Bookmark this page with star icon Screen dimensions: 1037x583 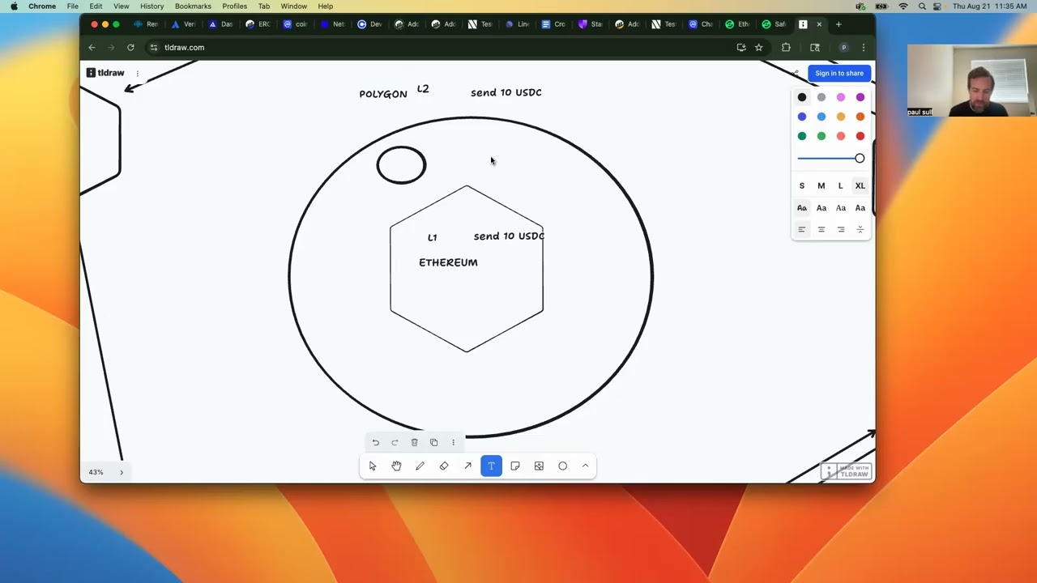point(759,48)
